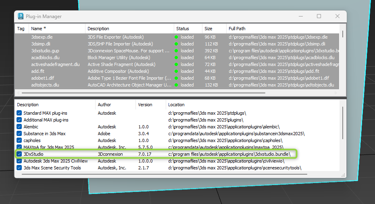Click green status dot for activeshadefragment.dlu
Viewport: 375px width, 204px height.
(176, 64)
